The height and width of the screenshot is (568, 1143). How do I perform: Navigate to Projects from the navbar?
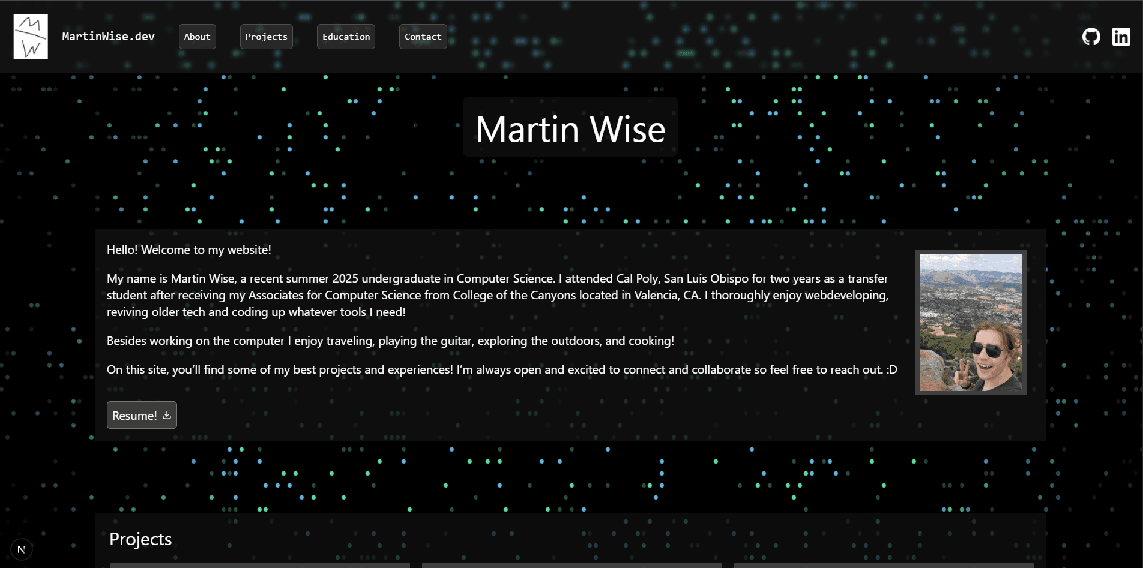coord(266,37)
